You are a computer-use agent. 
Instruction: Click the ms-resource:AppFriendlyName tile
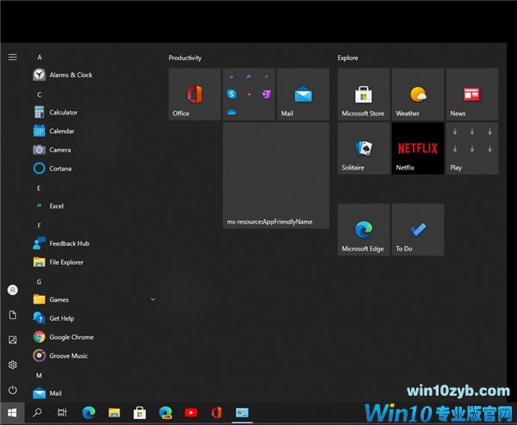click(276, 176)
